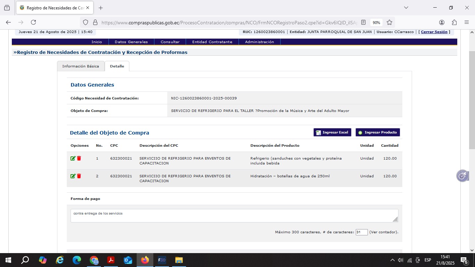Show hidden system tray icons chevron
This screenshot has height=267, width=475.
pos(392,260)
